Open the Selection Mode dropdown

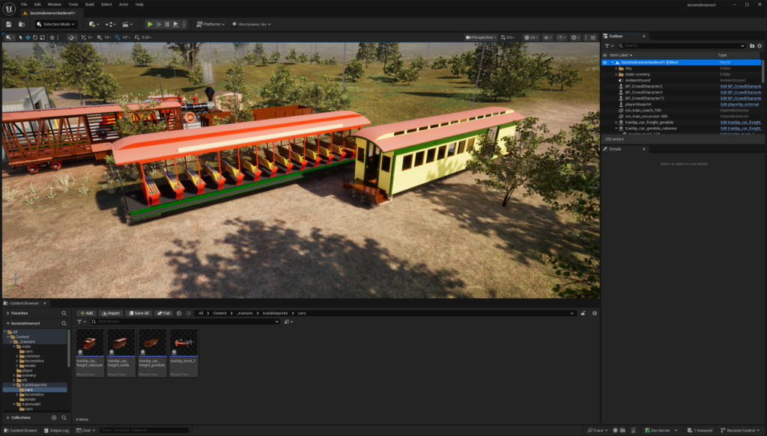(55, 24)
